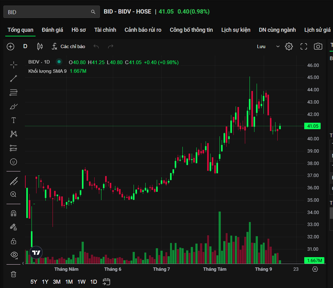Set range to 1W
This screenshot has width=333, height=288.
tap(82, 282)
